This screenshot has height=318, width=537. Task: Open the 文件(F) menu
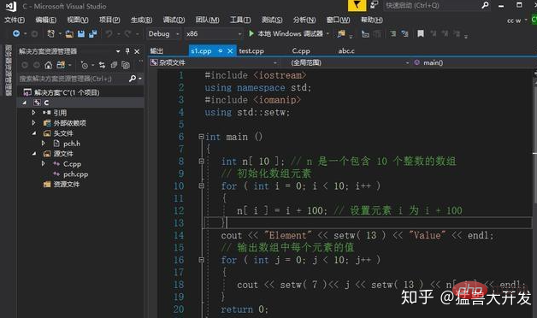(x=15, y=20)
